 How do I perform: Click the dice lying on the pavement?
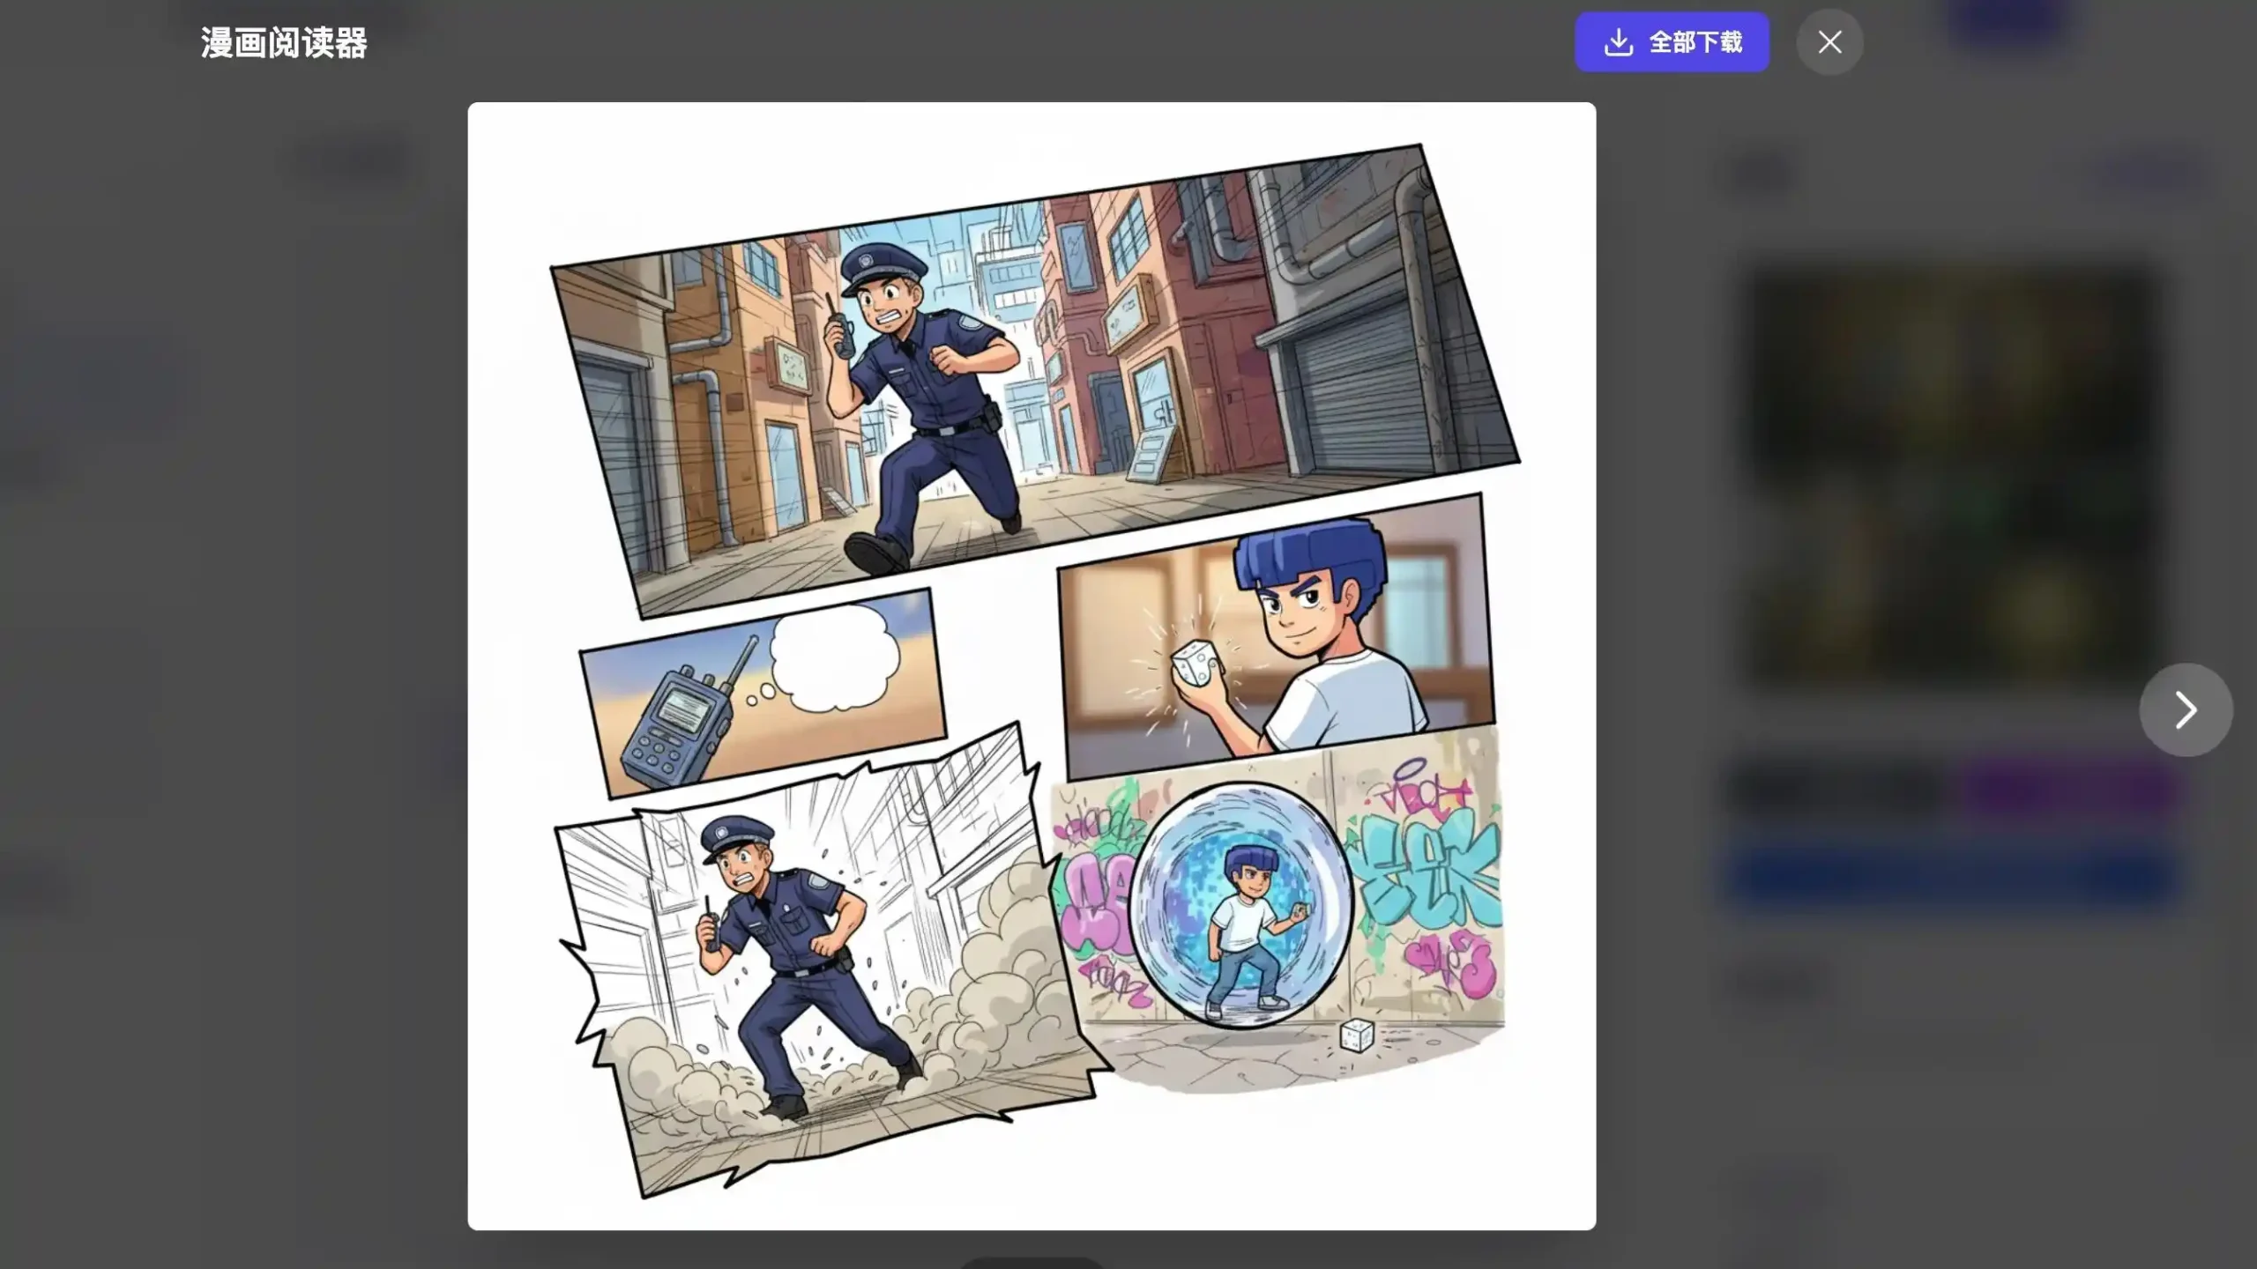pyautogui.click(x=1356, y=1035)
